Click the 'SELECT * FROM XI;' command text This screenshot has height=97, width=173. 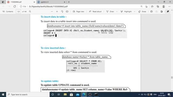[x=91, y=61]
